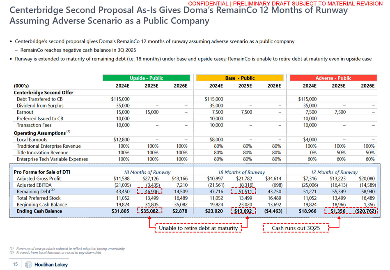Select the 'Centerbridge Second Offer' section heading
This screenshot has width=390, height=270.
[44, 93]
